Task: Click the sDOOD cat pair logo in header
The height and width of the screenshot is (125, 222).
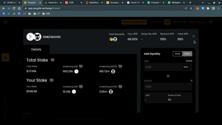Action: coord(37,37)
